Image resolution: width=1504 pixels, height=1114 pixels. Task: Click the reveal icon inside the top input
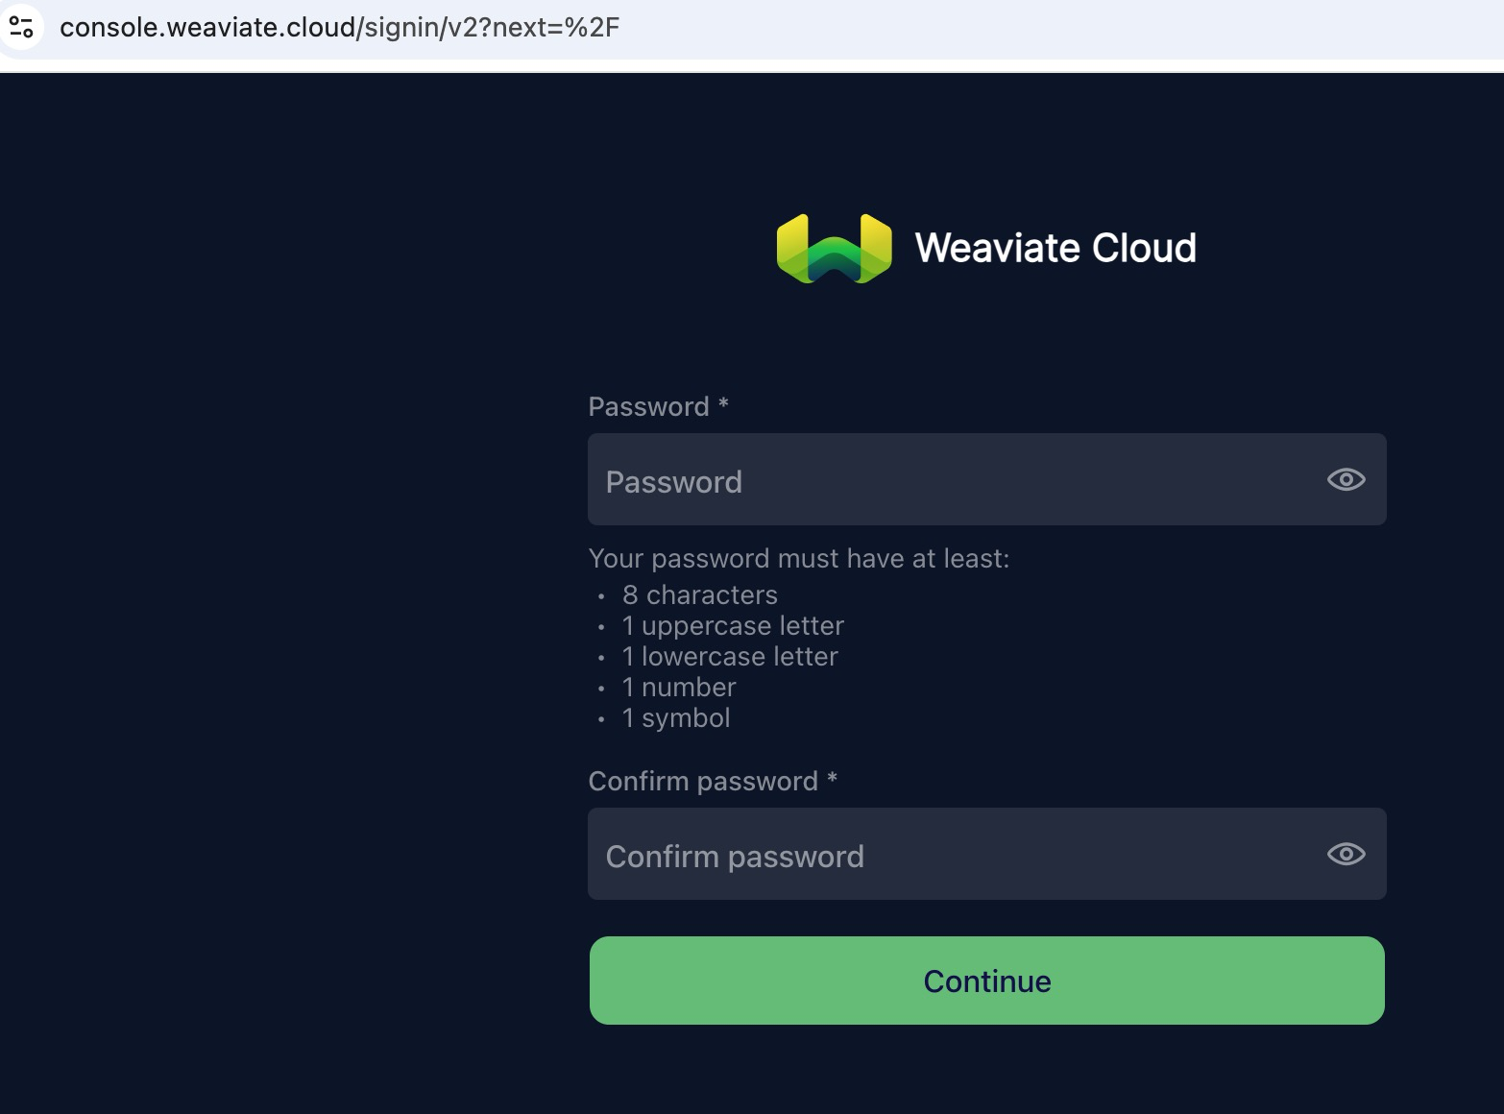(x=1345, y=479)
